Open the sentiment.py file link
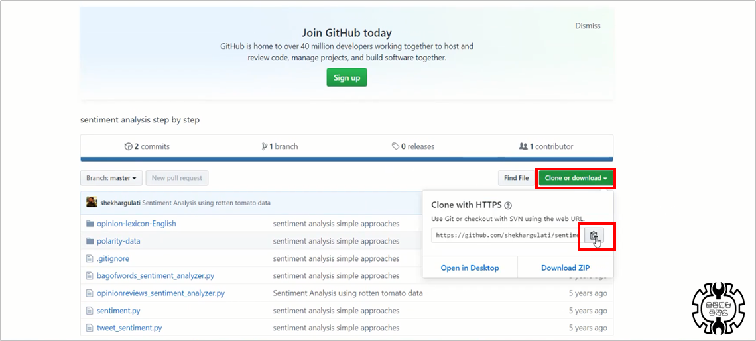Viewport: 756px width, 341px height. pyautogui.click(x=119, y=311)
